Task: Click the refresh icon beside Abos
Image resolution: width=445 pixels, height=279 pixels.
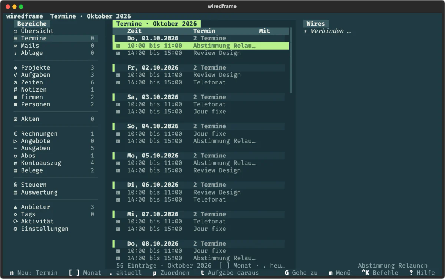Action: pos(16,156)
